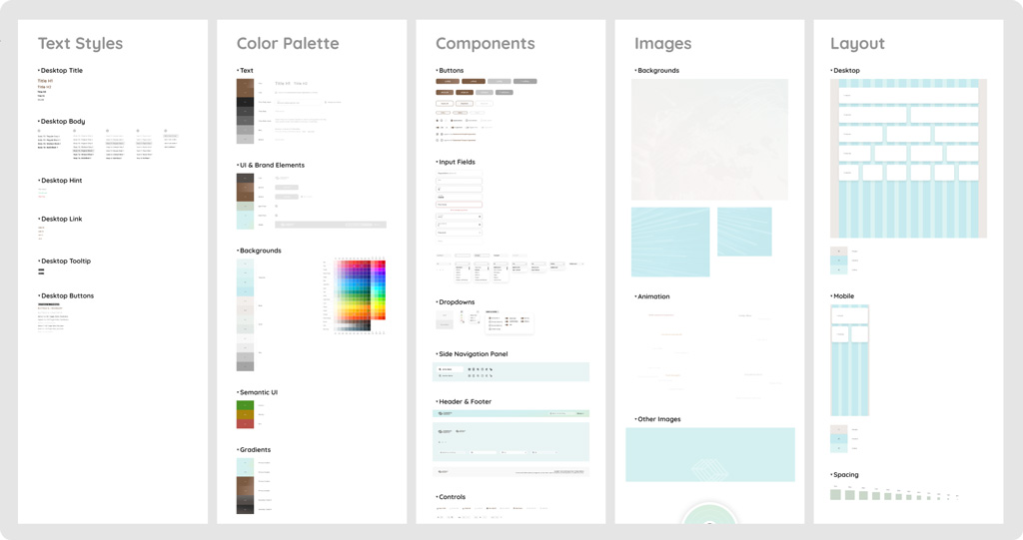Open the first select field in Input Fields
The height and width of the screenshot is (540, 1023).
(460, 217)
